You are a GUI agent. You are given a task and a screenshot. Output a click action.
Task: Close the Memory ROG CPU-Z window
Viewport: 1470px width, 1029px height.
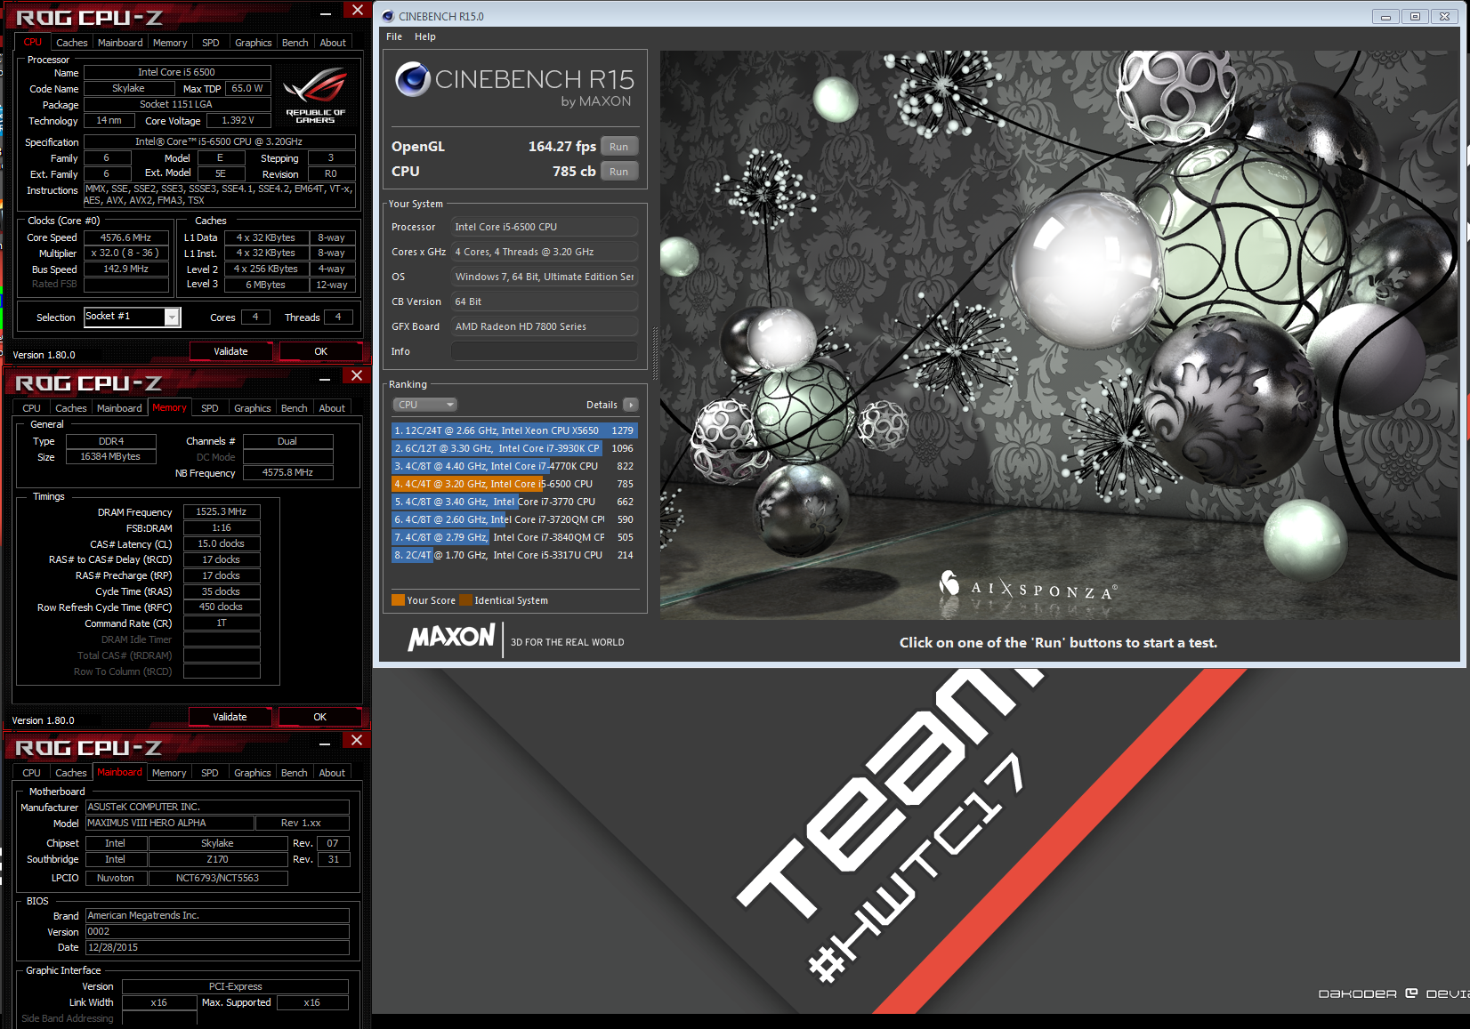pos(357,375)
